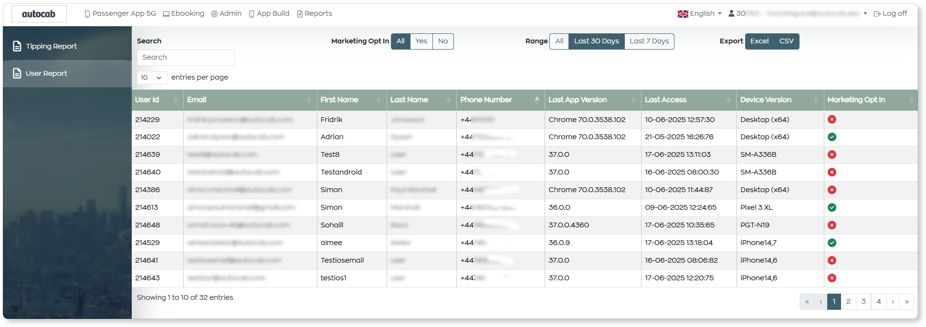
Task: Click the green opt-in icon for Adrian
Action: click(x=832, y=137)
